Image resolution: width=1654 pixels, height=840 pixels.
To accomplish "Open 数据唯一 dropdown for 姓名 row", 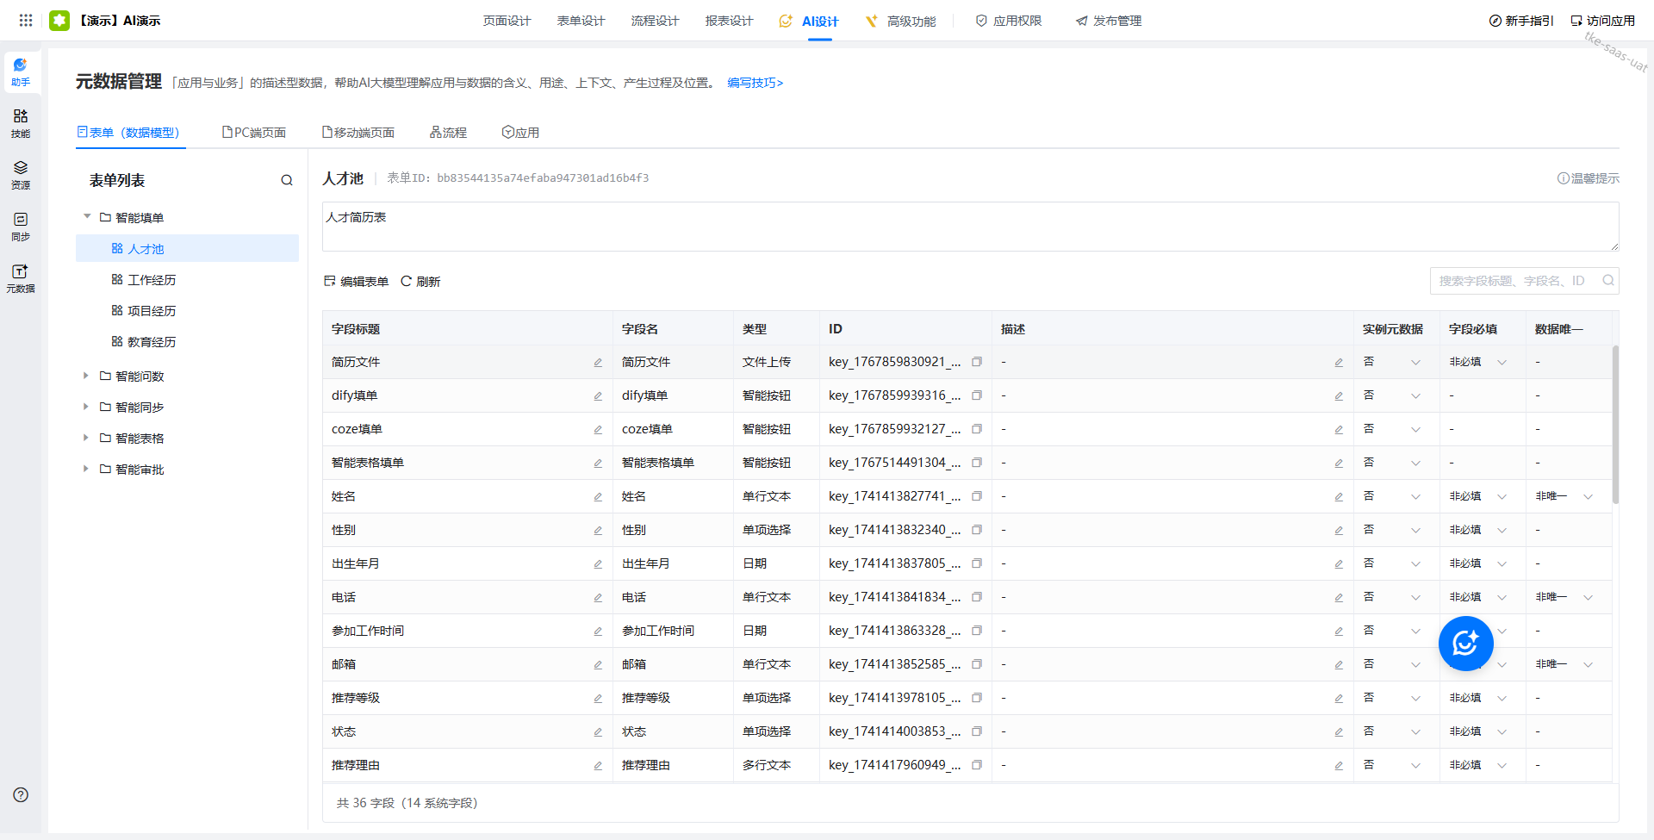I will 1564,496.
